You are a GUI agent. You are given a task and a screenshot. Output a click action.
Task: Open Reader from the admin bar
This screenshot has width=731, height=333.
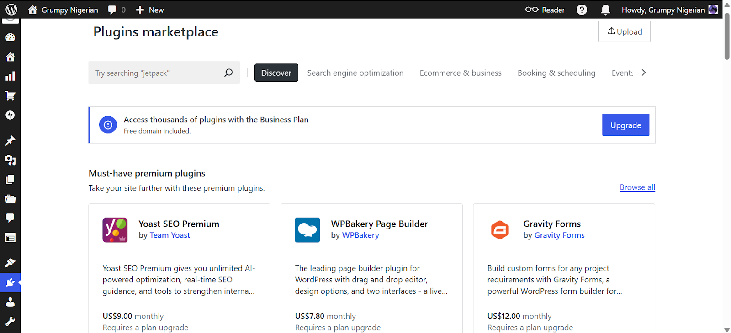coord(545,10)
